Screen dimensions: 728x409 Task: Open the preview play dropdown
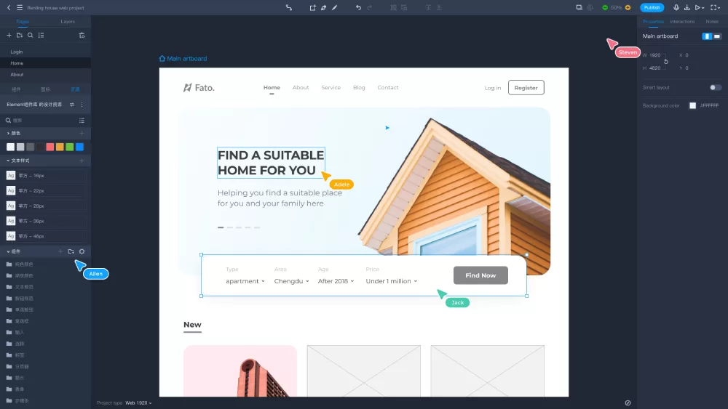click(699, 7)
